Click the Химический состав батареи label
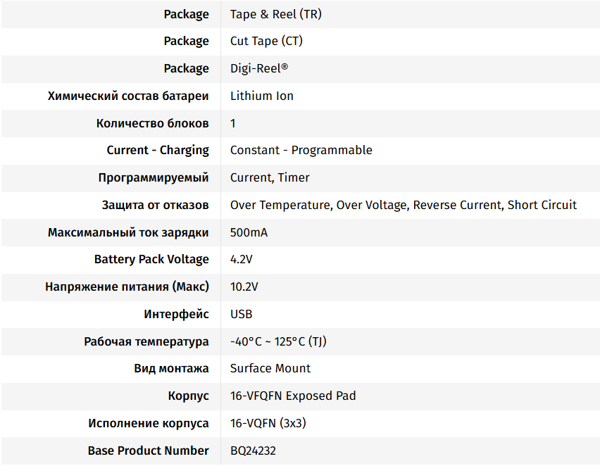The image size is (600, 466). [x=128, y=96]
